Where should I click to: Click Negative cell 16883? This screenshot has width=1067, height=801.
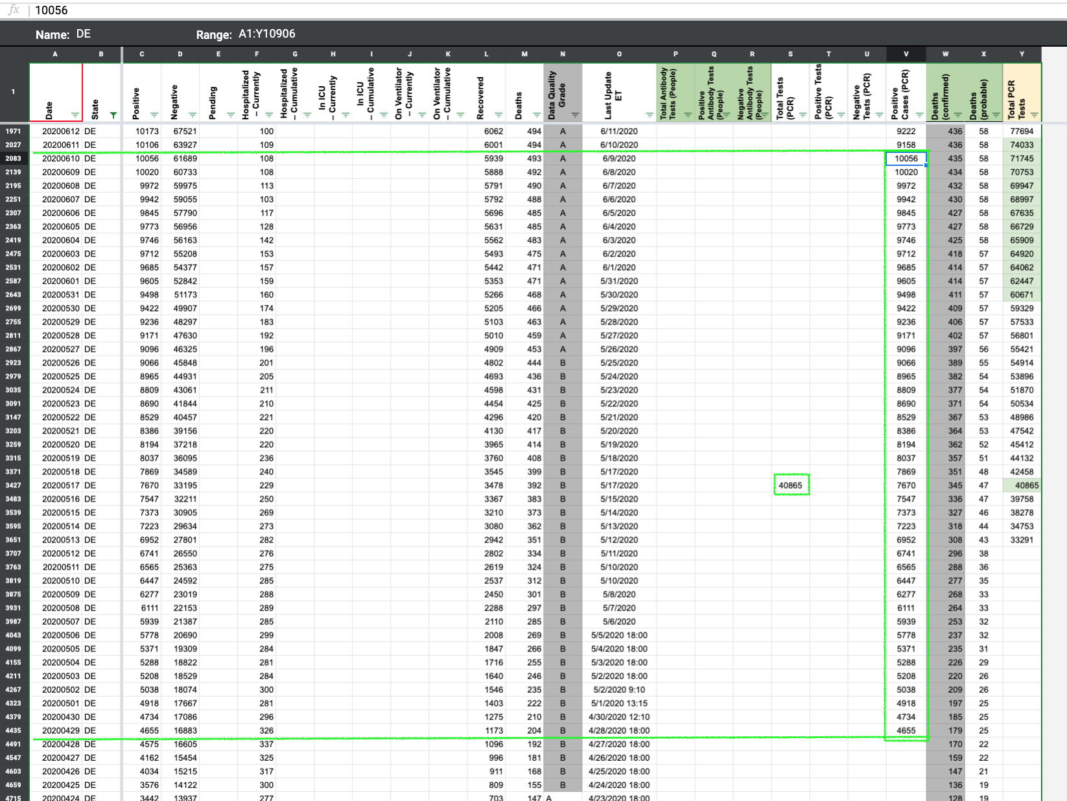(180, 730)
